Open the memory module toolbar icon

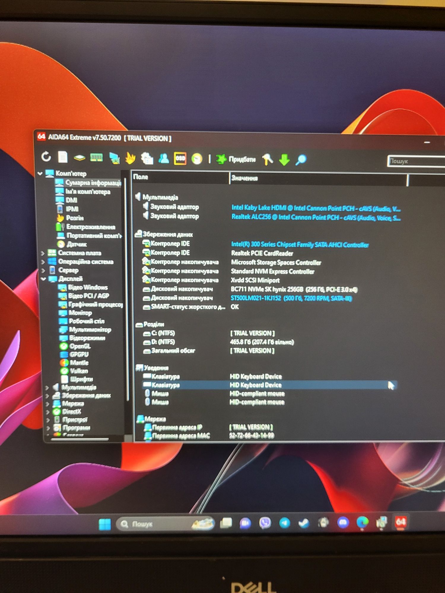(96, 158)
